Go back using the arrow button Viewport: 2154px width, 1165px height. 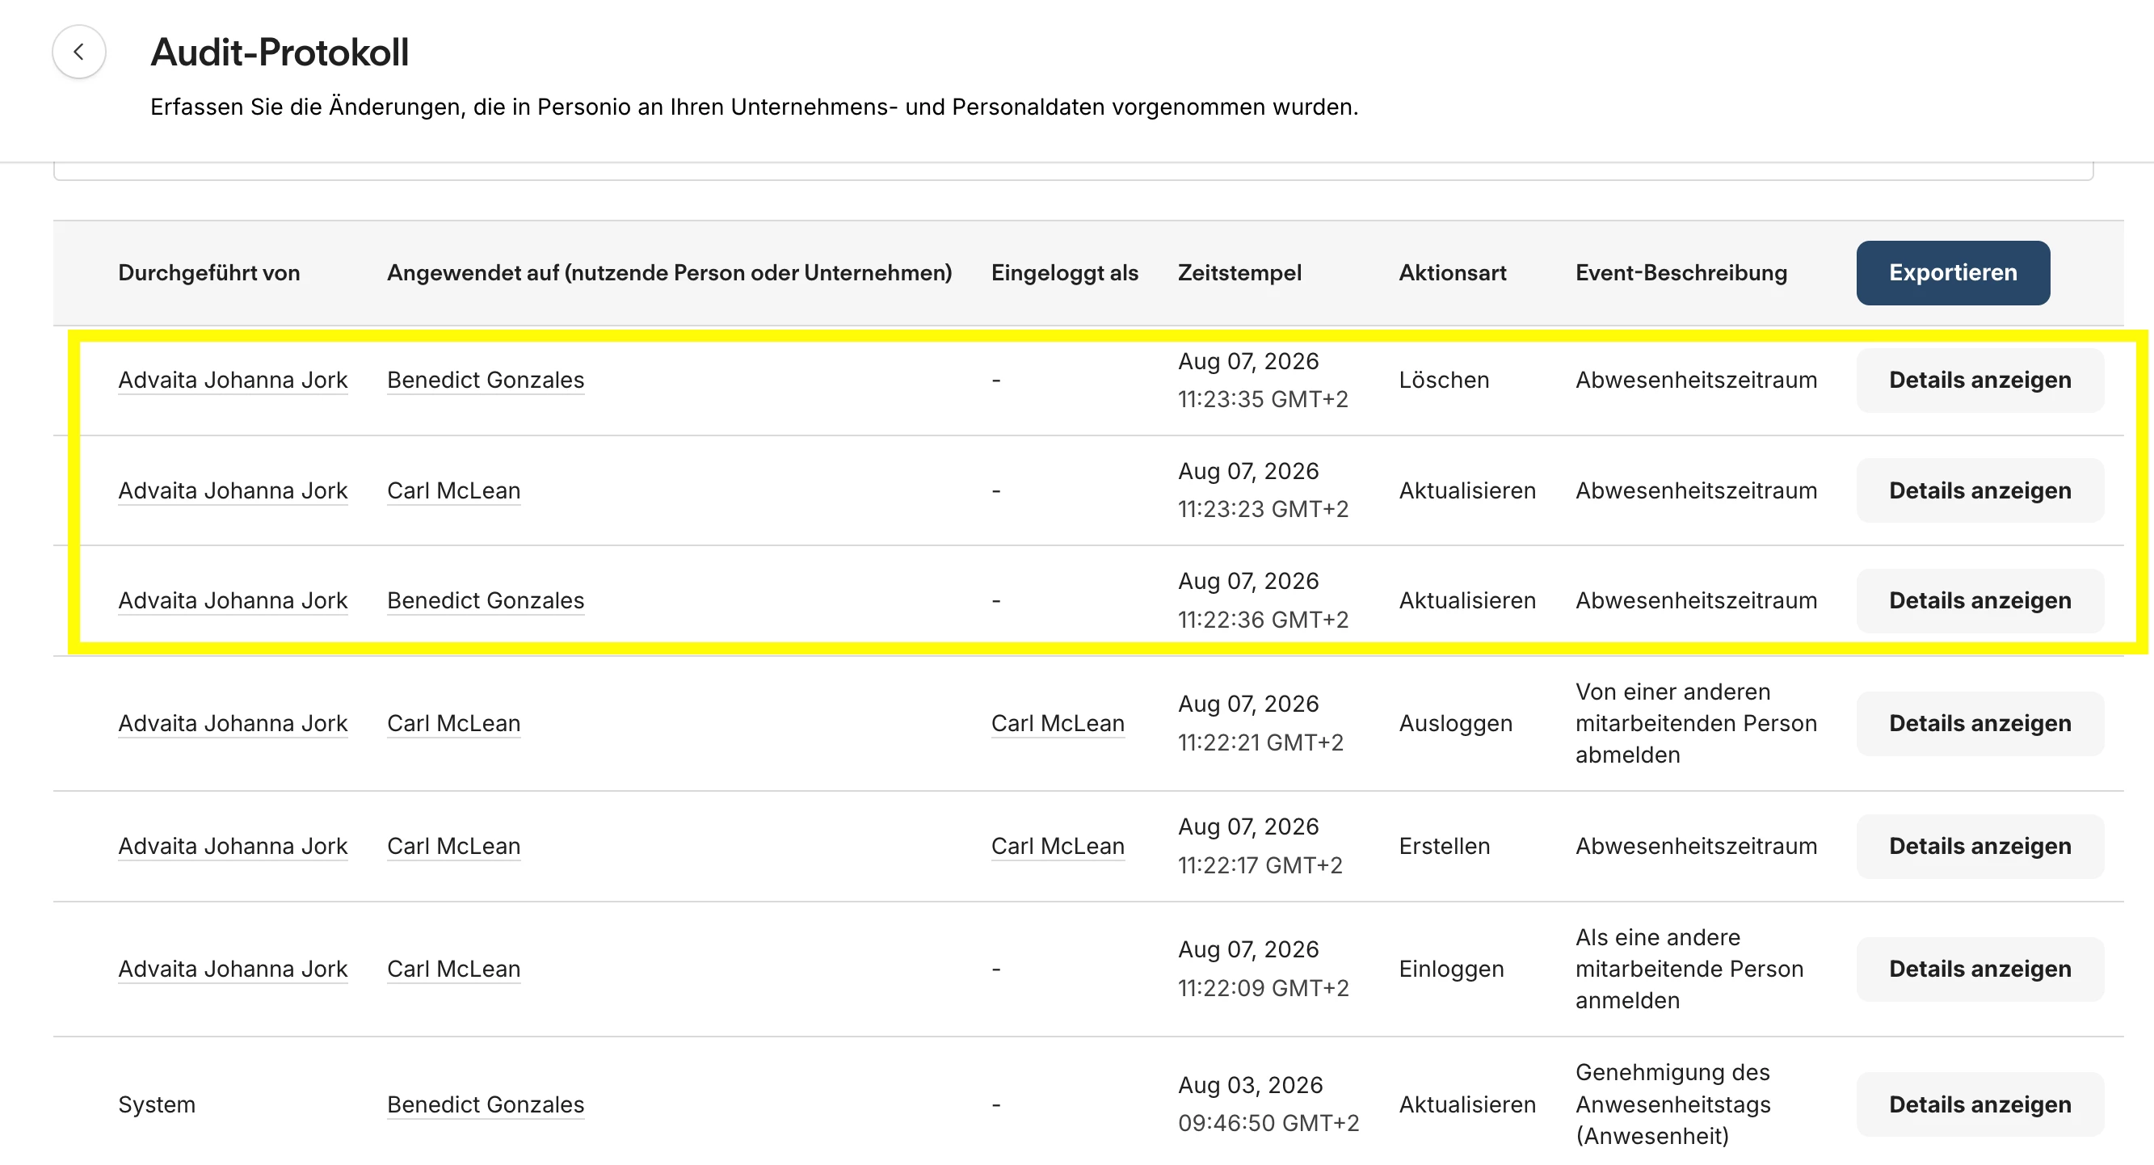click(78, 52)
